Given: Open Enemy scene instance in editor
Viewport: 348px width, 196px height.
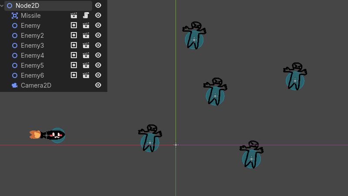Looking at the screenshot, I should 86,26.
